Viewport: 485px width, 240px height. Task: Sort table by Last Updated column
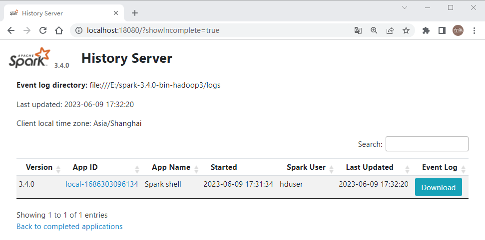(x=370, y=167)
